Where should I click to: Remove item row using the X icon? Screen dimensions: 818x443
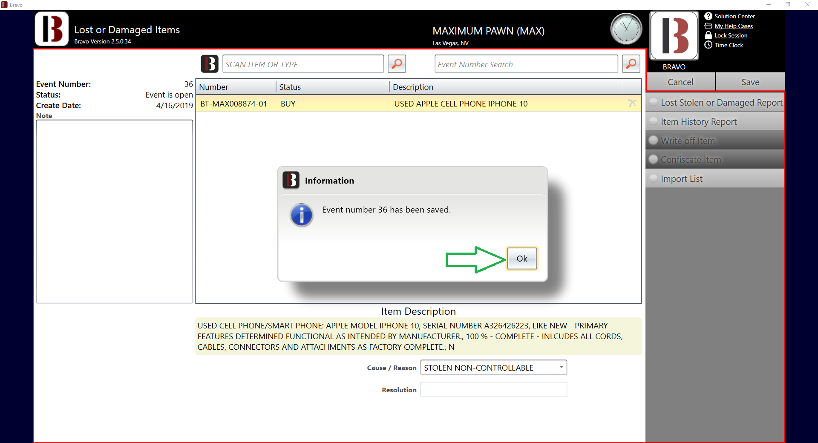click(x=632, y=104)
